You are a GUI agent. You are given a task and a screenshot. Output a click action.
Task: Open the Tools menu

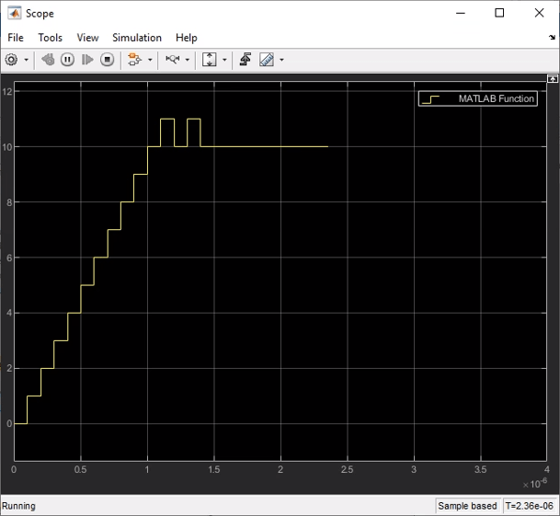[50, 38]
